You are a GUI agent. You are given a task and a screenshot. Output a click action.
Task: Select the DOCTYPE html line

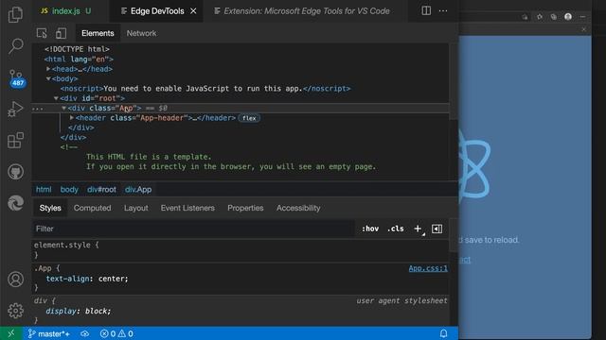point(77,49)
